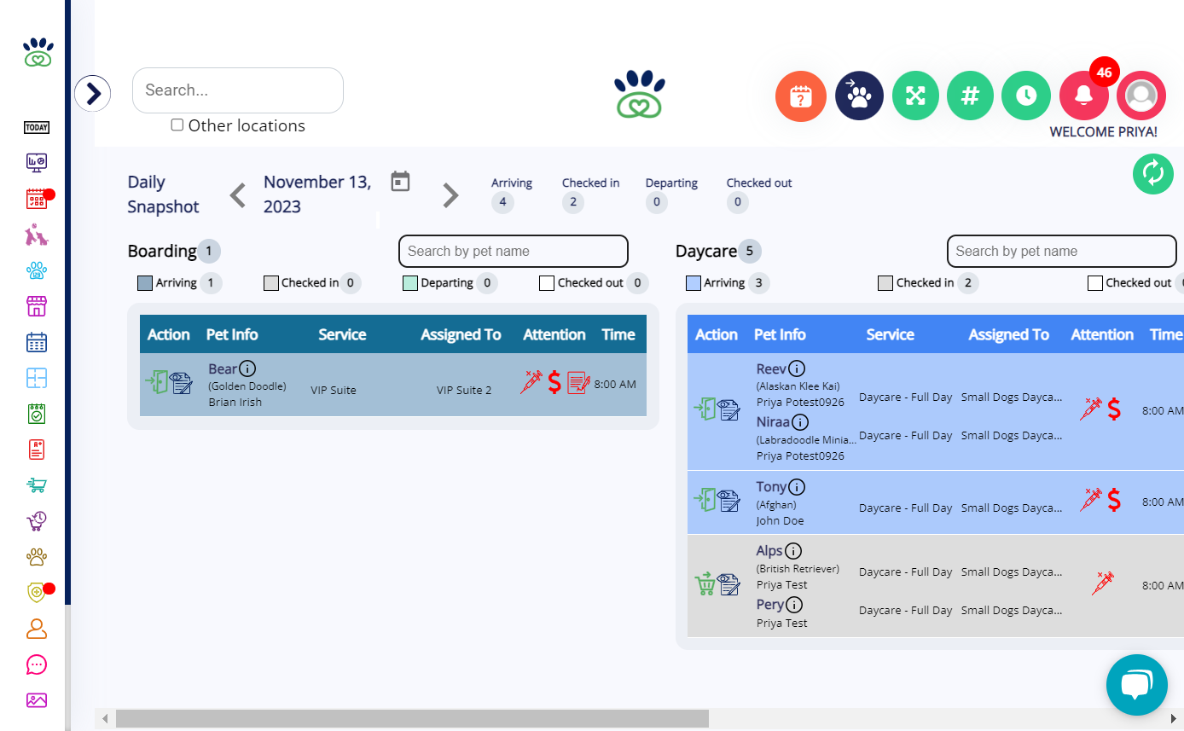Click the "VIP Suite 2" assigned cell
The height and width of the screenshot is (731, 1184).
point(464,391)
